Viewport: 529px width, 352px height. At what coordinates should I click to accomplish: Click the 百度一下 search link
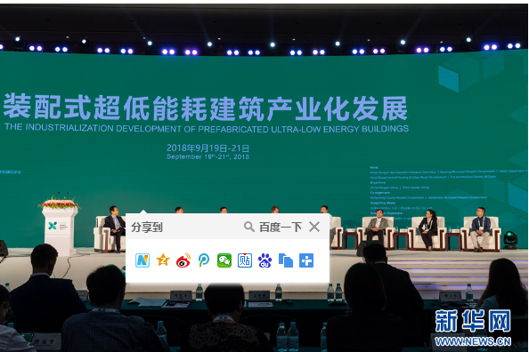pyautogui.click(x=281, y=227)
